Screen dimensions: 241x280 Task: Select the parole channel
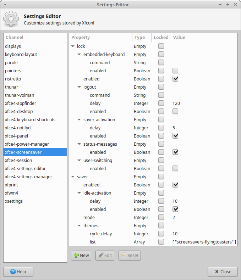click(x=35, y=62)
